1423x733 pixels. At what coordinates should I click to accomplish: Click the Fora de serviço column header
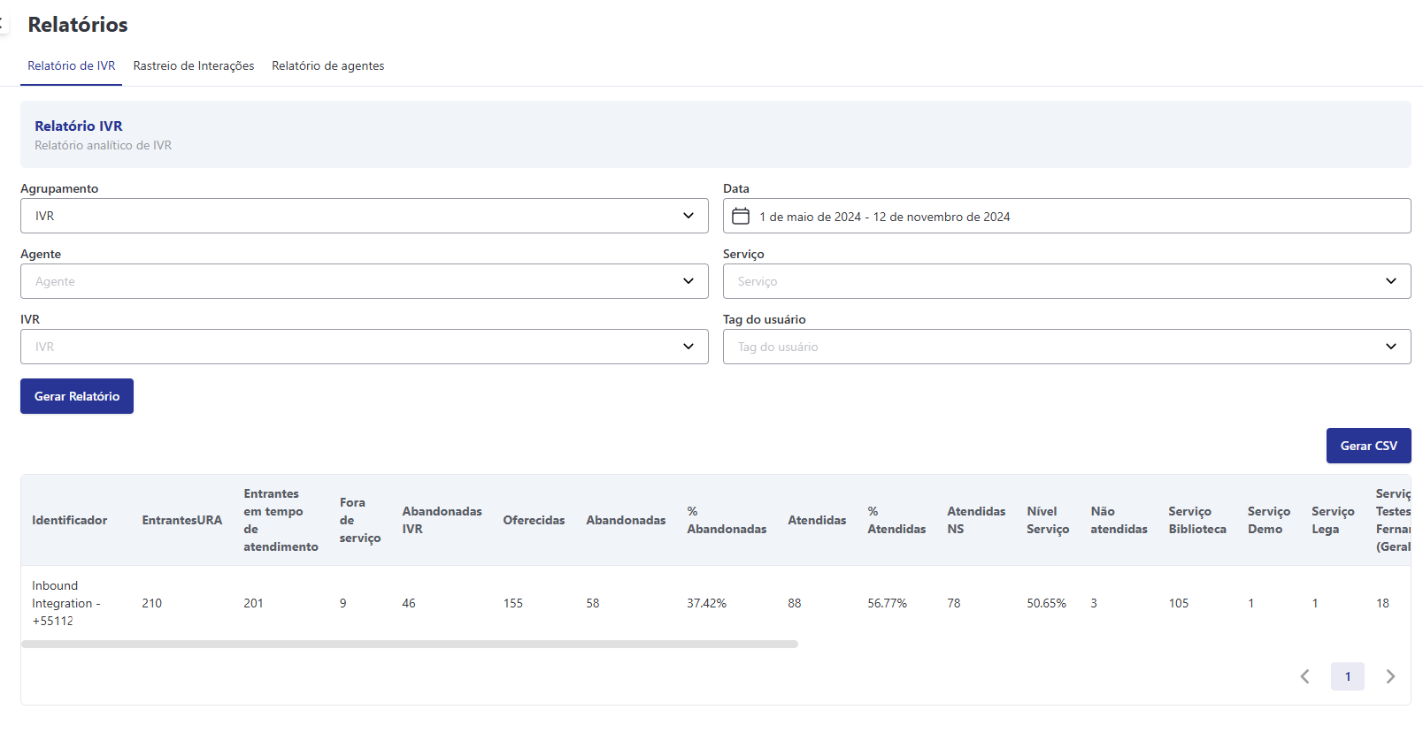coord(360,520)
